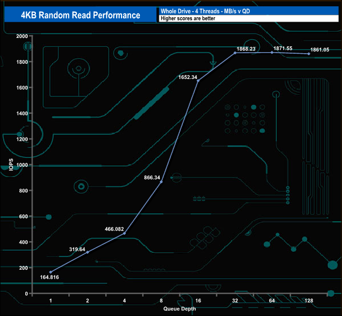Select the 1652.34 data label
The image size is (342, 316).
pos(188,77)
